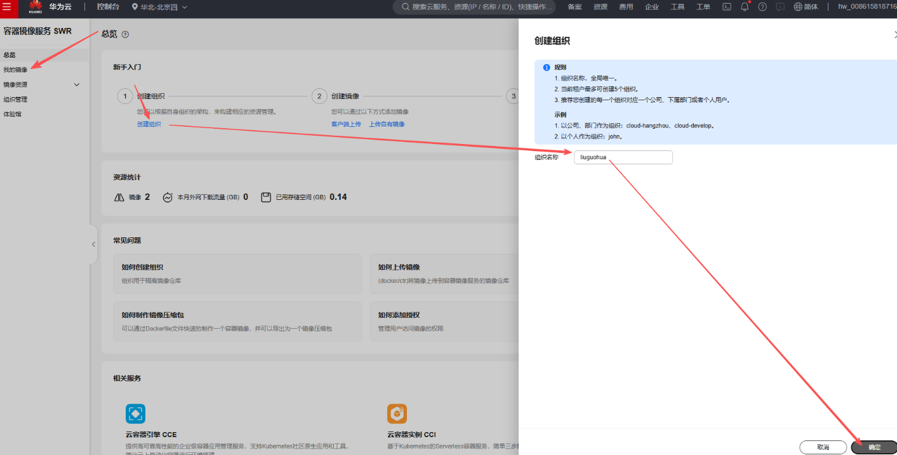The width and height of the screenshot is (897, 455).
Task: Switch language via globe 简体 selector
Action: [806, 7]
